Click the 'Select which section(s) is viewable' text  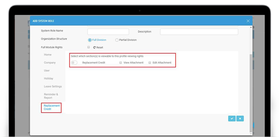[107, 56]
